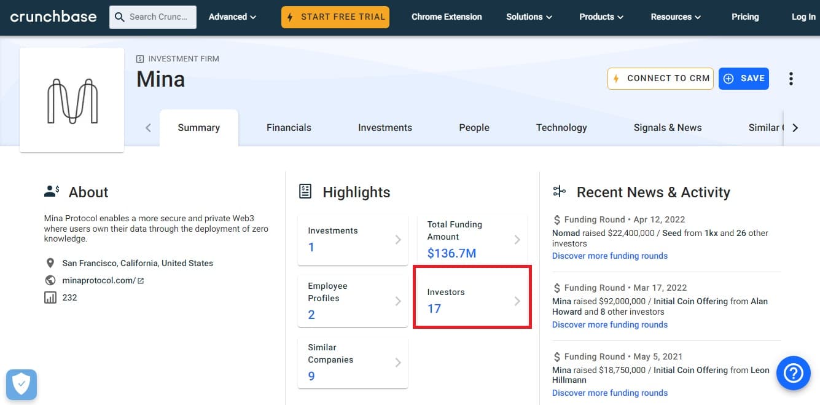The image size is (820, 405).
Task: Open the Employee Profiles highlight card
Action: coord(353,301)
